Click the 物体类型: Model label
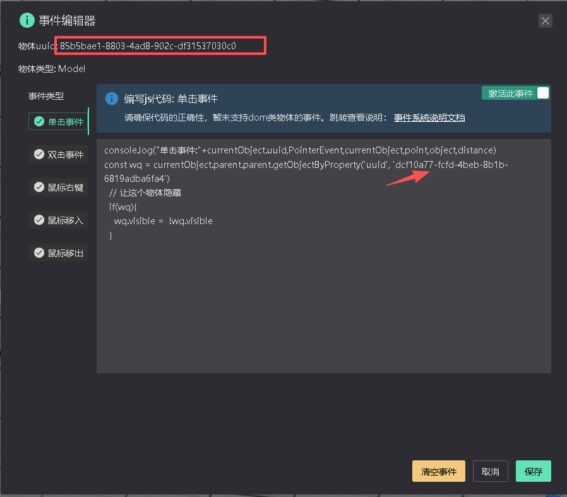 [x=52, y=69]
